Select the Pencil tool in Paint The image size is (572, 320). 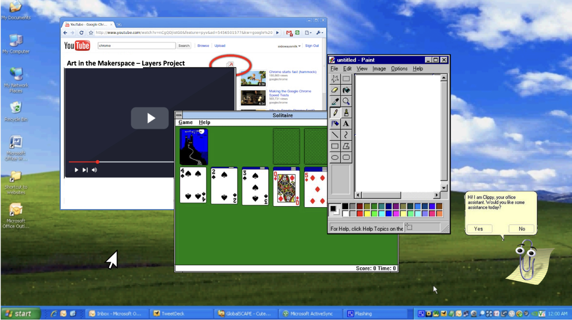335,112
